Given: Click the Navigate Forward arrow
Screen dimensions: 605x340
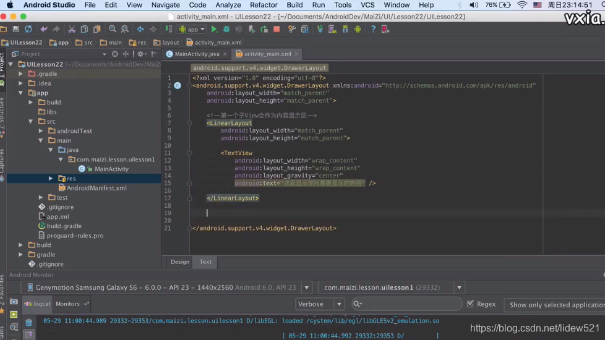Looking at the screenshot, I should [x=153, y=29].
